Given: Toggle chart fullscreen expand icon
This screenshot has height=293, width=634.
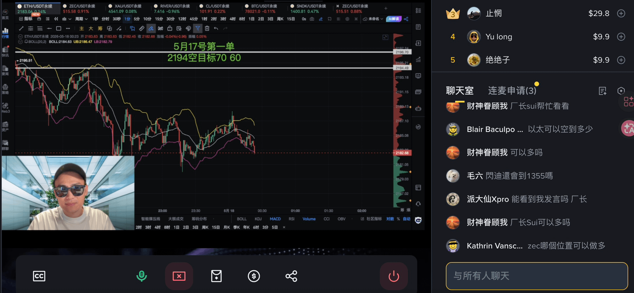Looking at the screenshot, I should (x=385, y=37).
